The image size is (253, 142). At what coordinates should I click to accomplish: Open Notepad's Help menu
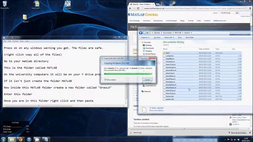tap(27, 41)
